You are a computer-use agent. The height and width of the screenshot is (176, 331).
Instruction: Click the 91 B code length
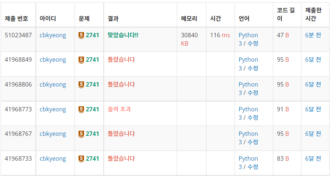[x=283, y=109]
